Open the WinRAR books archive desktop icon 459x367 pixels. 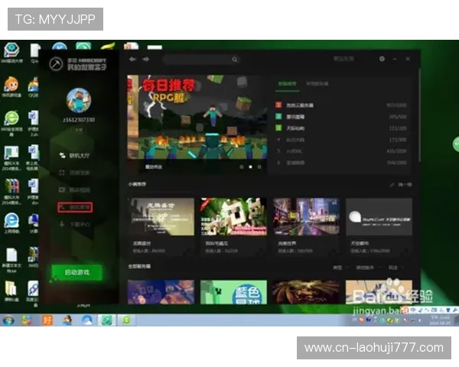click(11, 192)
